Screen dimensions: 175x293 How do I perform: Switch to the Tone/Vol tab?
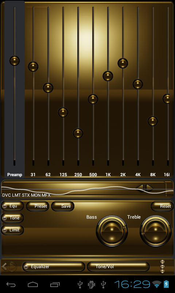click(x=118, y=267)
